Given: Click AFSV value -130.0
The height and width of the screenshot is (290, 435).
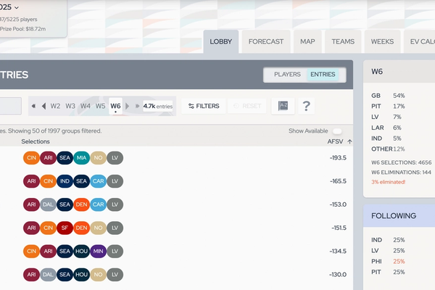Looking at the screenshot, I should (338, 275).
